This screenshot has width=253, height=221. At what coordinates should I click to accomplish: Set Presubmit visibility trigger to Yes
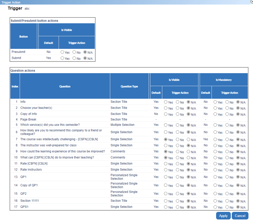coord(62,52)
